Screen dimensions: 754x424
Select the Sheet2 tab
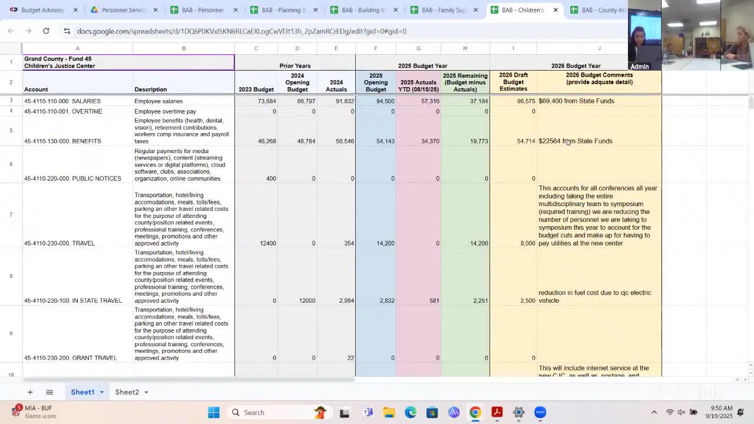127,392
